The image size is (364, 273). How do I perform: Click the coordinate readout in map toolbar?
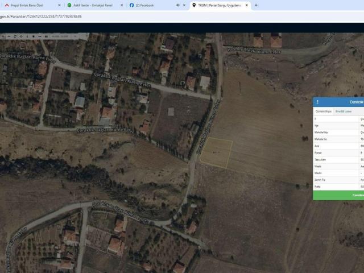[x=60, y=36]
